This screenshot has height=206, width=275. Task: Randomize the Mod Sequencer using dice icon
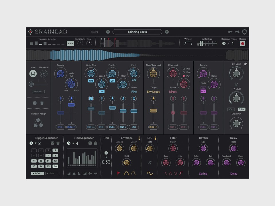coord(90,143)
